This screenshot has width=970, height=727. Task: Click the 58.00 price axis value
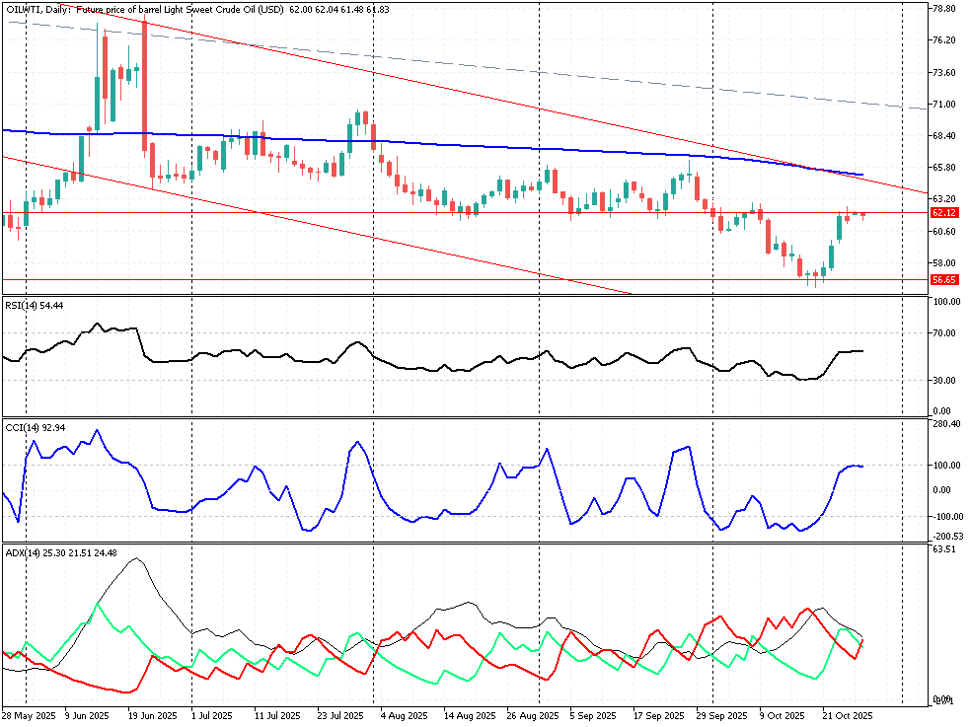[x=943, y=263]
